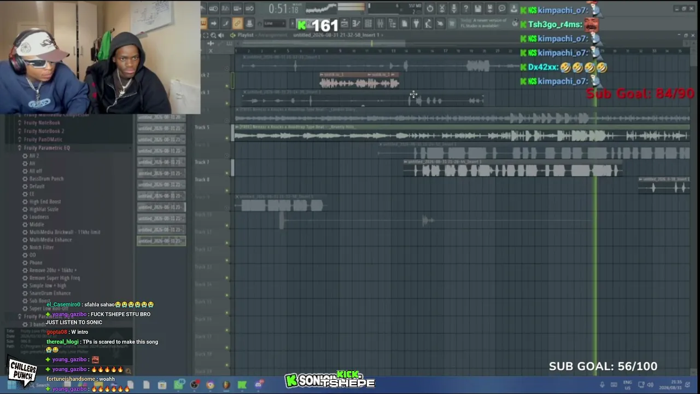The height and width of the screenshot is (394, 700).
Task: Open the speech bubble icon in top toolbar
Action: coord(502,9)
